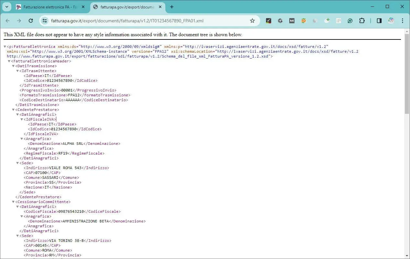The width and height of the screenshot is (410, 259).
Task: Open the IP extension icon
Action: coord(338,21)
